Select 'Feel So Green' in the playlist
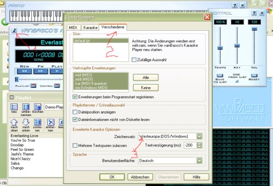This screenshot has height=186, width=273. [x=22, y=150]
